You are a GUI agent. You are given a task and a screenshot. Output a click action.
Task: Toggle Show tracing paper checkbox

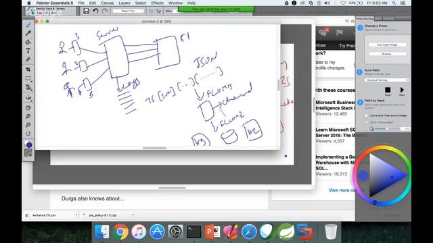367,122
